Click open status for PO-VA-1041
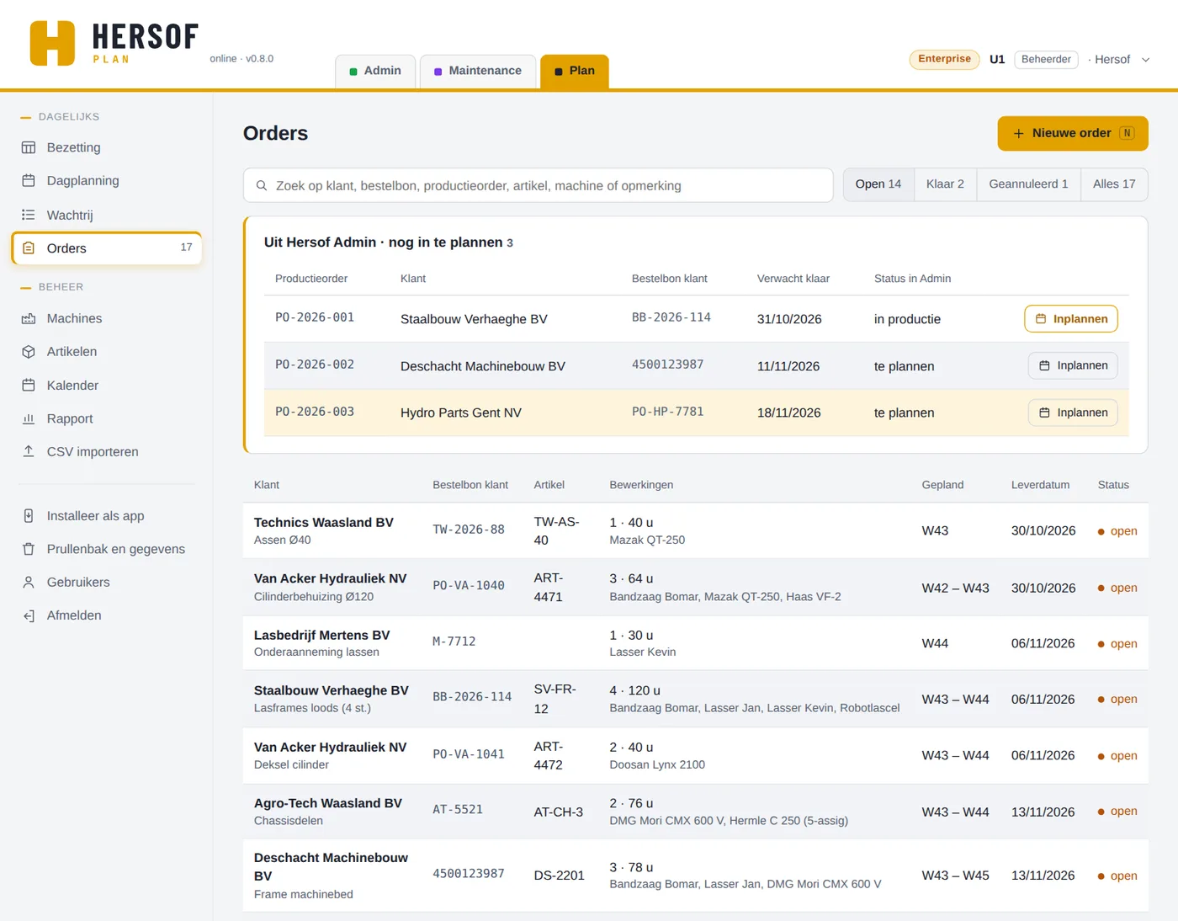 1117,756
